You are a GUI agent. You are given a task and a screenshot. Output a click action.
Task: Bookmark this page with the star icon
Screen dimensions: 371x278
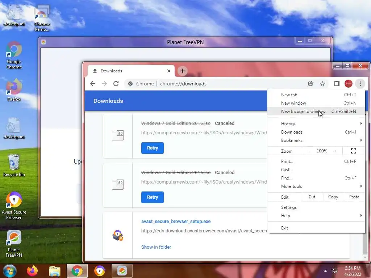322,84
